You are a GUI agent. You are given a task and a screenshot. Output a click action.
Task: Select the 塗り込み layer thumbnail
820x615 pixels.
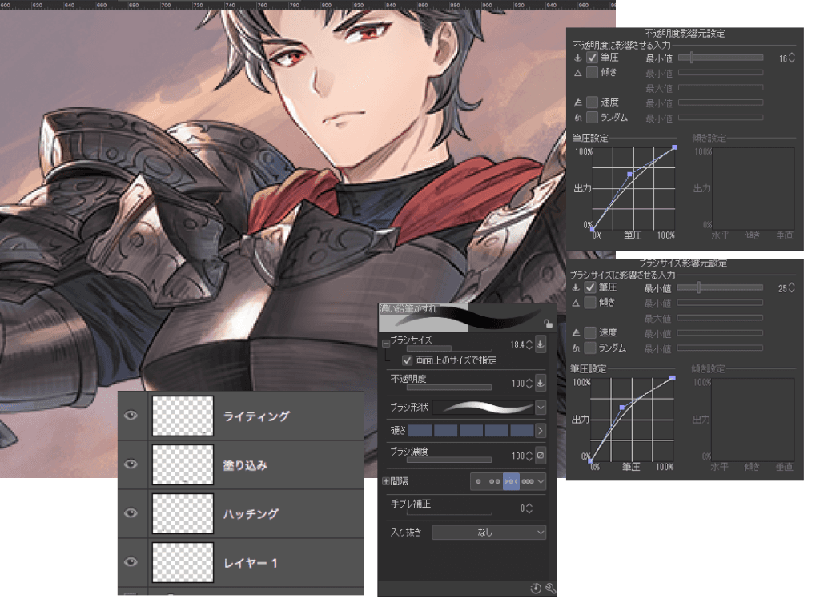click(183, 464)
